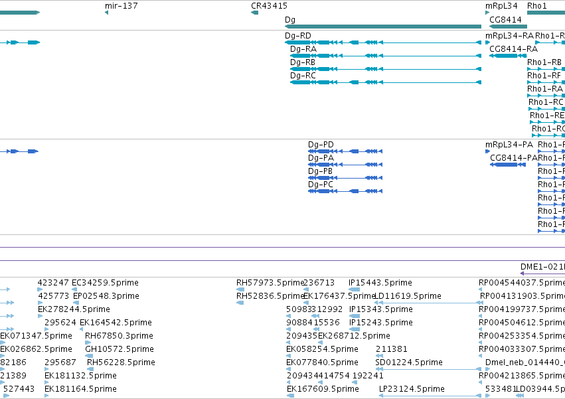Click the Dg-PC protein label
Viewport: 565px width, 399px height.
[x=320, y=185]
